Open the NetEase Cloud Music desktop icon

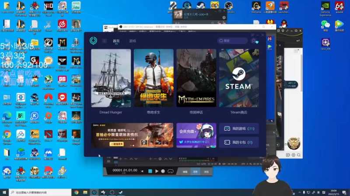[62, 26]
